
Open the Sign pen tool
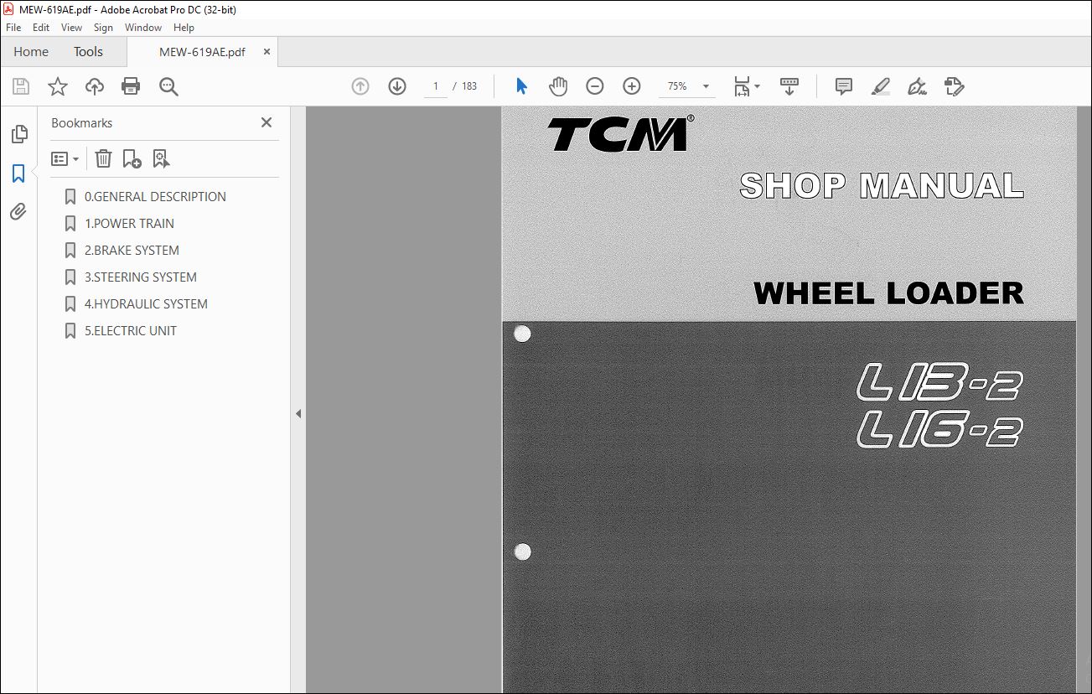click(x=917, y=86)
